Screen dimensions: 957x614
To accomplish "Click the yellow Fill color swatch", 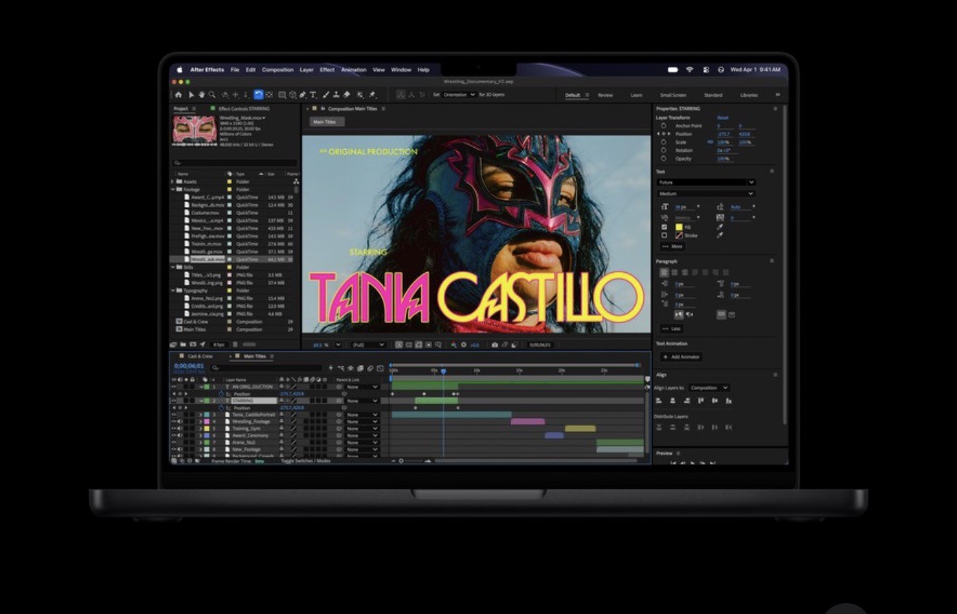I will coord(679,227).
